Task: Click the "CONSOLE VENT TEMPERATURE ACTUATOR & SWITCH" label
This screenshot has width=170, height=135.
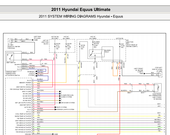Action: point(12,74)
